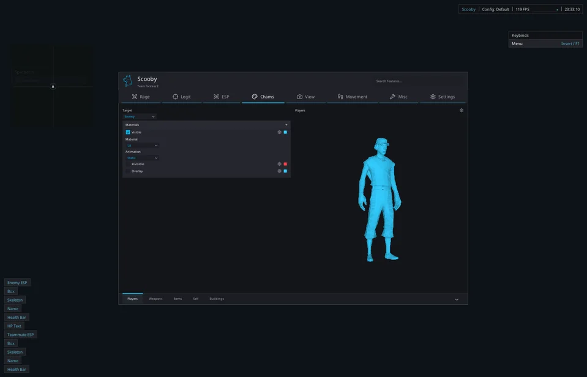Click the Players label above the preview
Viewport: 587px width, 377px height.
[300, 110]
